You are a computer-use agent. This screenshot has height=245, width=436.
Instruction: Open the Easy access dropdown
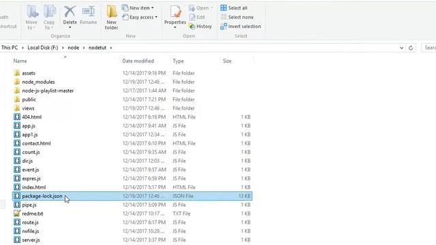tap(140, 17)
